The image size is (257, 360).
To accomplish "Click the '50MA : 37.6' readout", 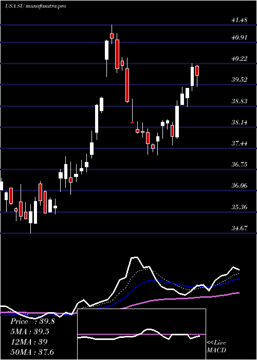I will 32,352.
